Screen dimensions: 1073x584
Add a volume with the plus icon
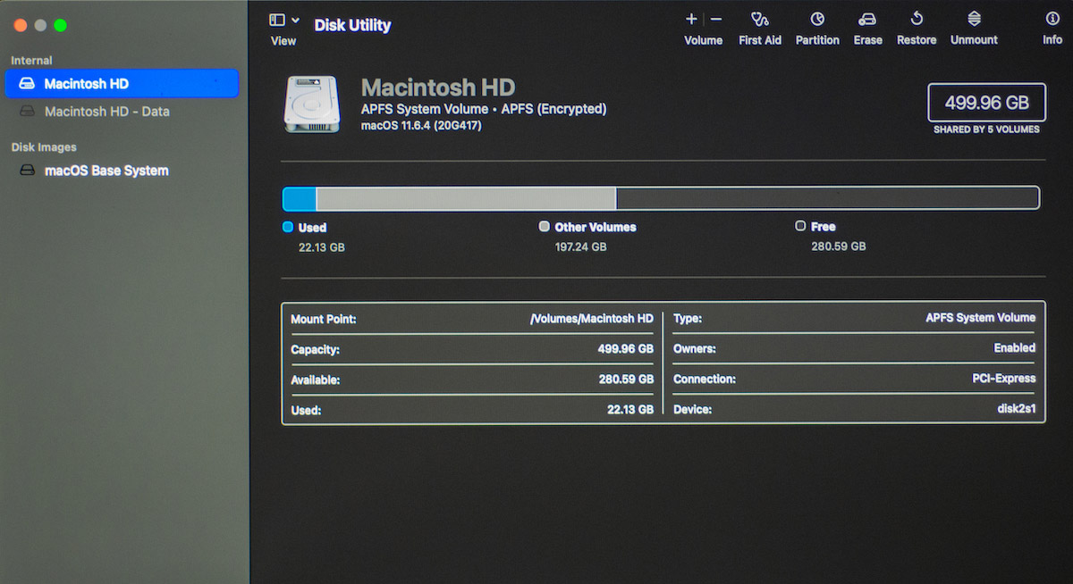point(691,19)
